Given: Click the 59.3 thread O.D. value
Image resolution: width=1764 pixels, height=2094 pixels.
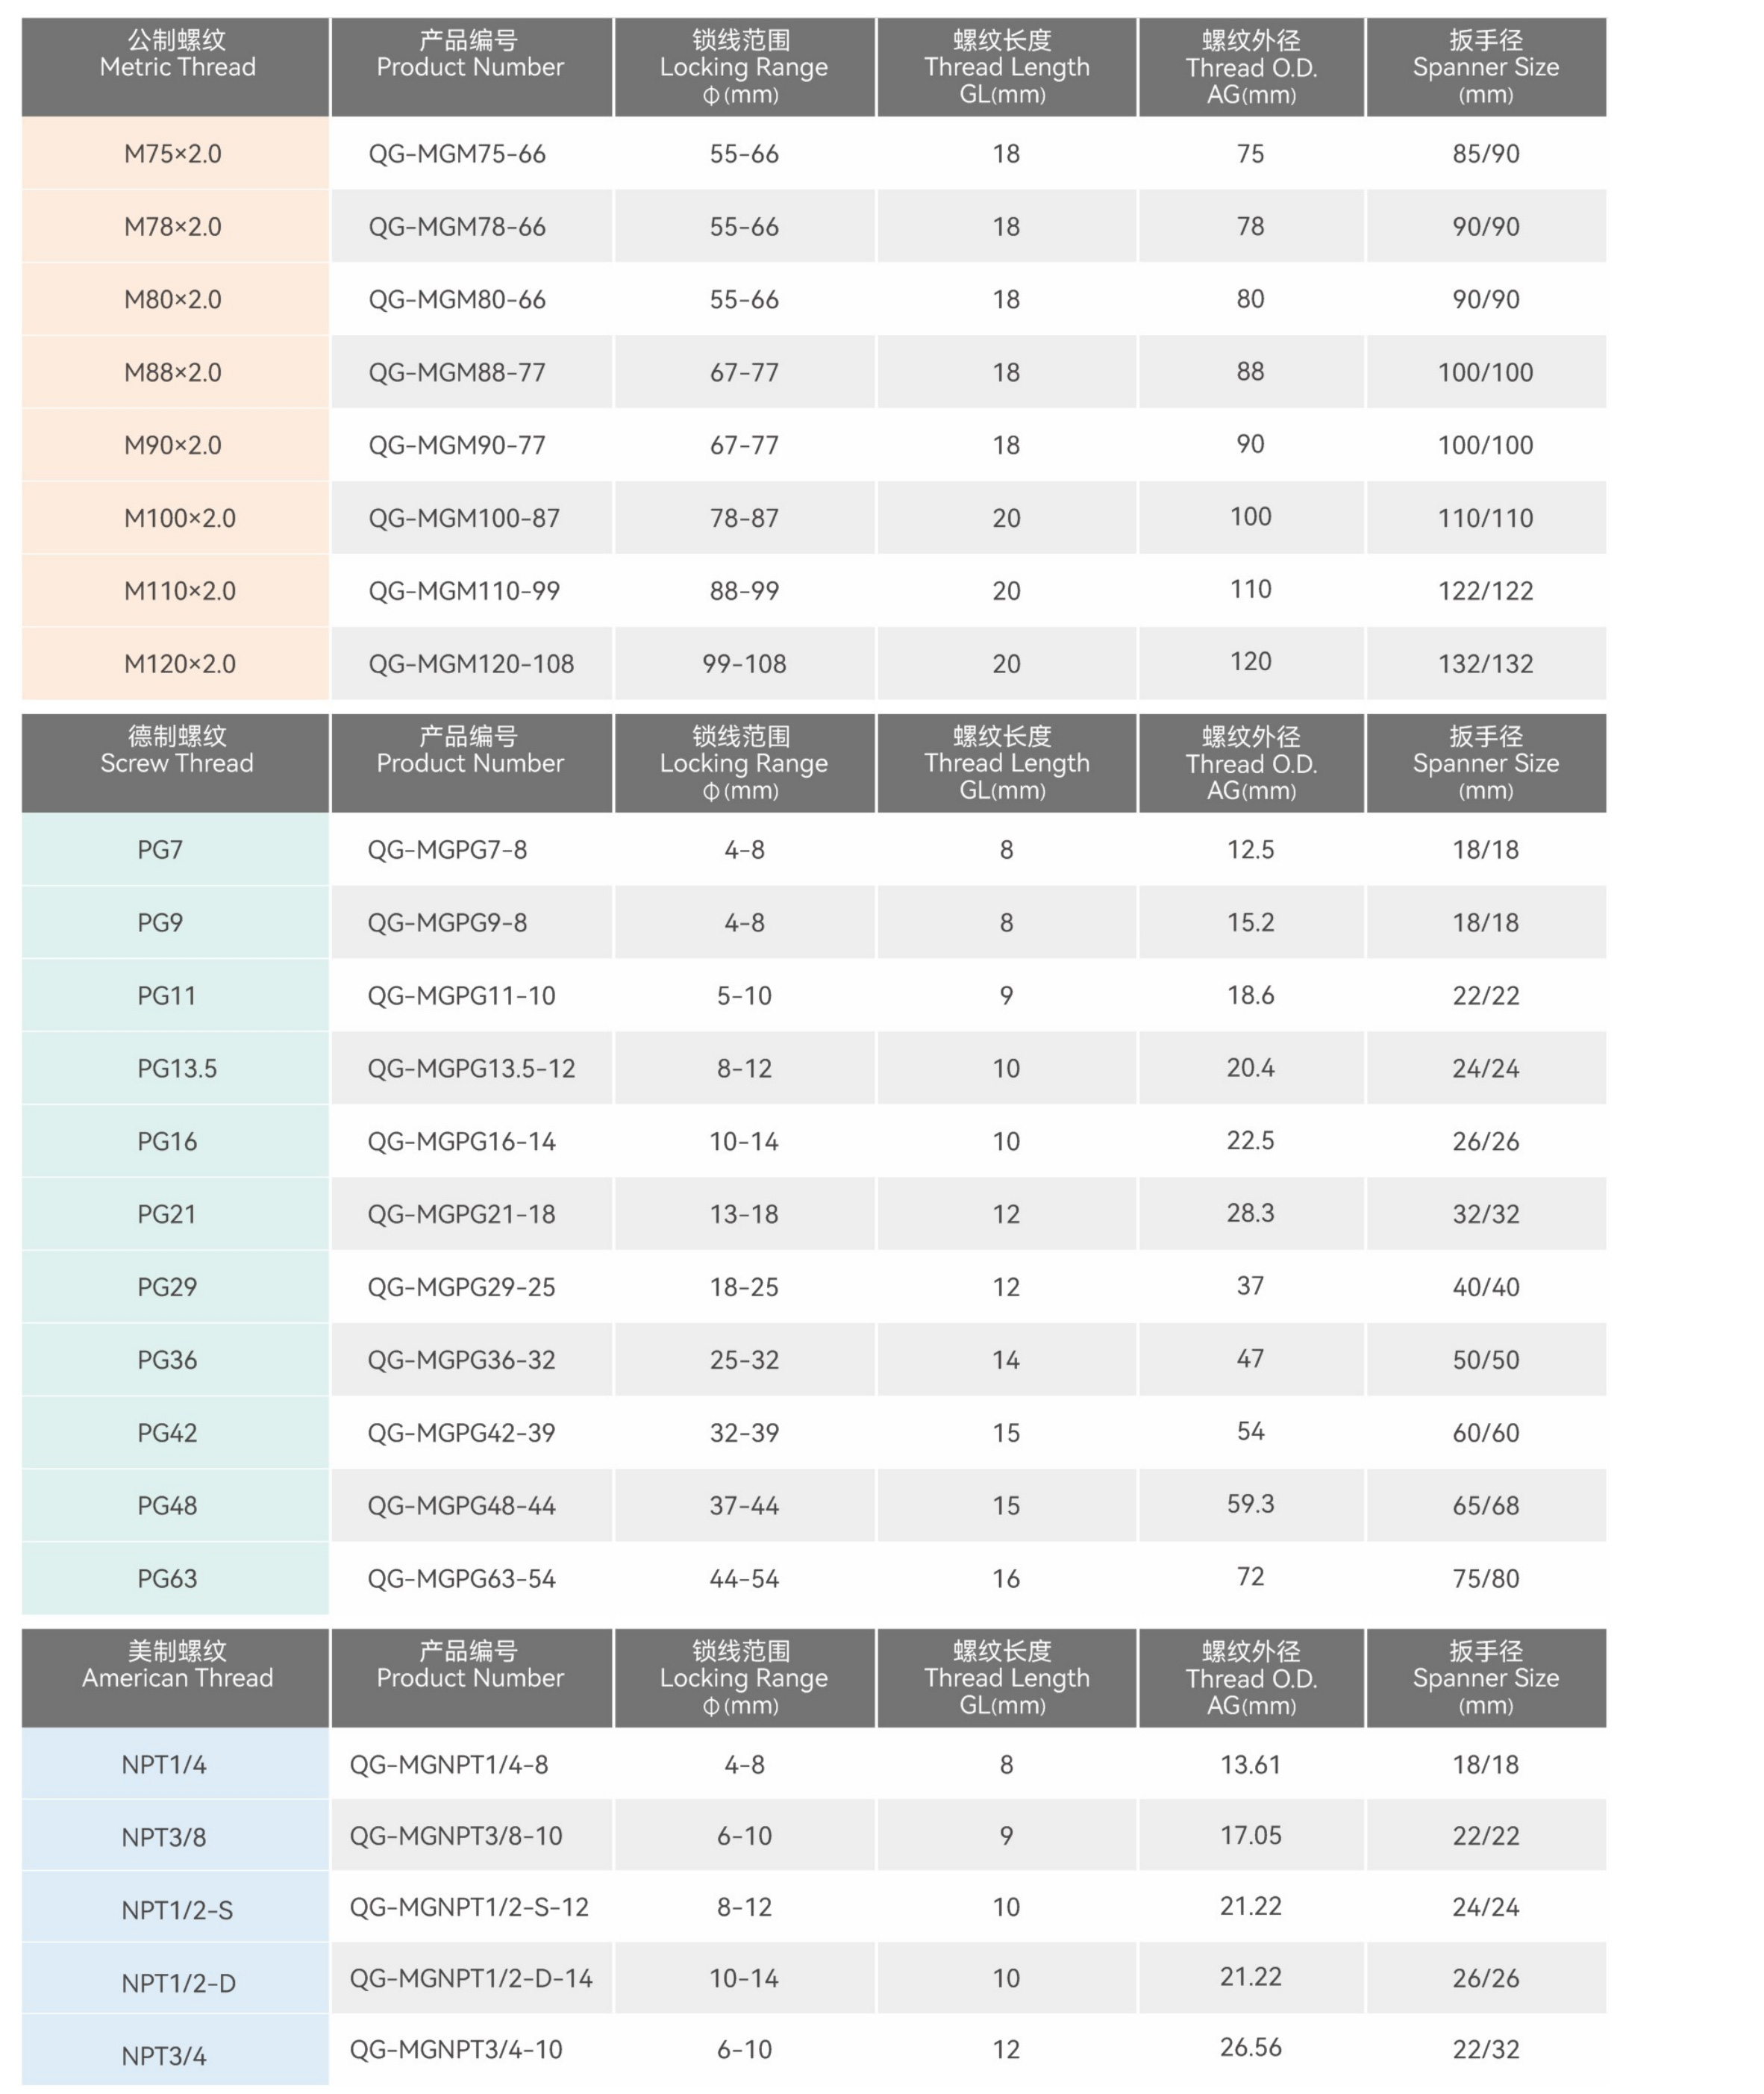Looking at the screenshot, I should [x=1250, y=1505].
